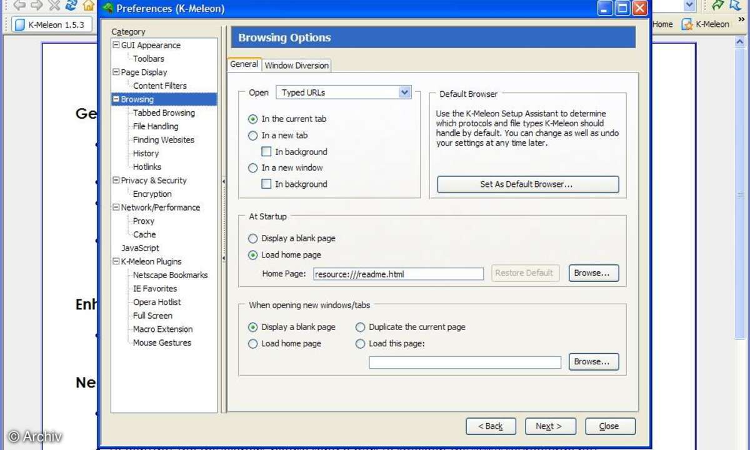
Task: Open the Opera Hotlist plugin settings
Action: (x=157, y=302)
